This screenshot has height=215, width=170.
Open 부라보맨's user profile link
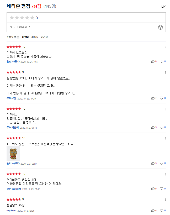tap(11, 98)
